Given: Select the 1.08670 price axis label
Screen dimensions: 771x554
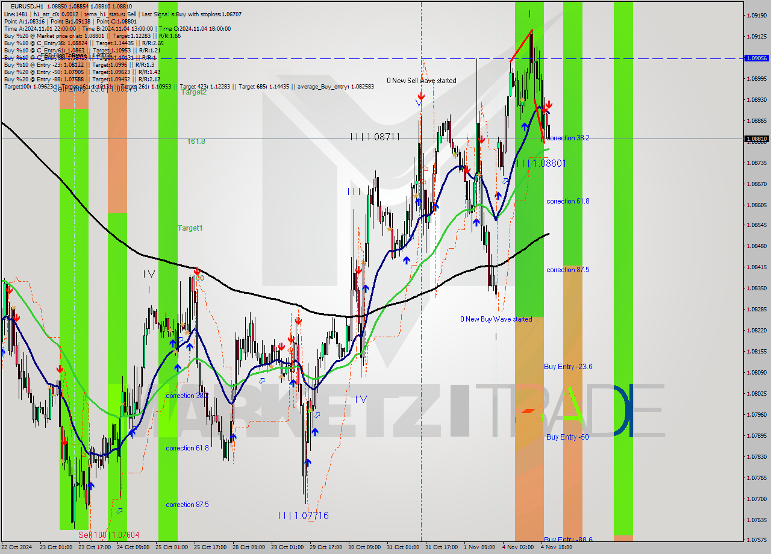Looking at the screenshot, I should pos(757,184).
